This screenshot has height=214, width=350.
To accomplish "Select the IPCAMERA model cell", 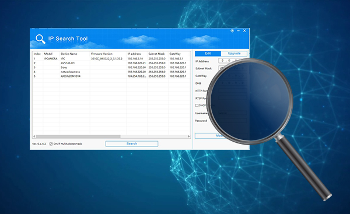I will pyautogui.click(x=51, y=59).
